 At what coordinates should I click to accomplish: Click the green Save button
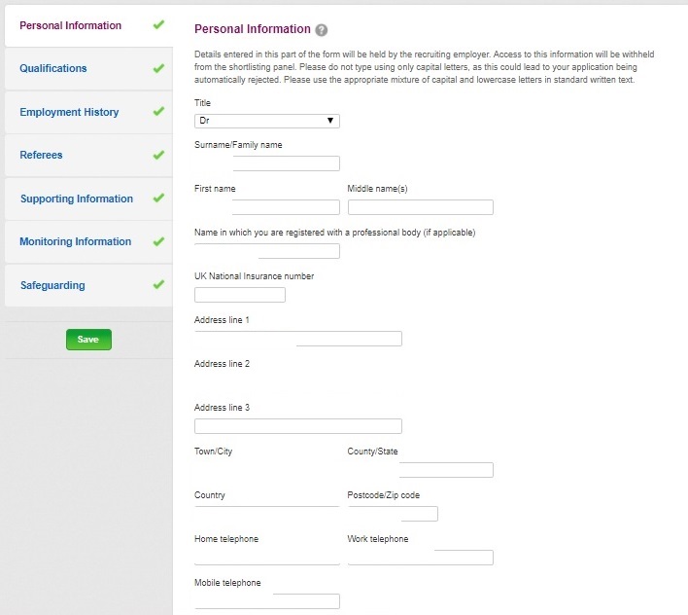pos(88,340)
